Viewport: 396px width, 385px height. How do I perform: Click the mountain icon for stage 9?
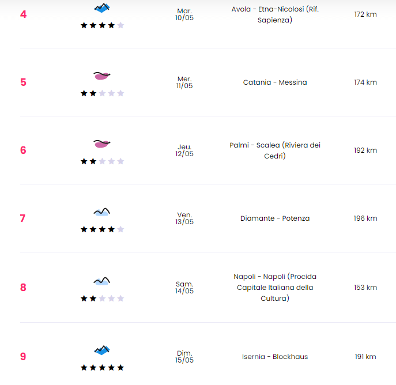(102, 350)
